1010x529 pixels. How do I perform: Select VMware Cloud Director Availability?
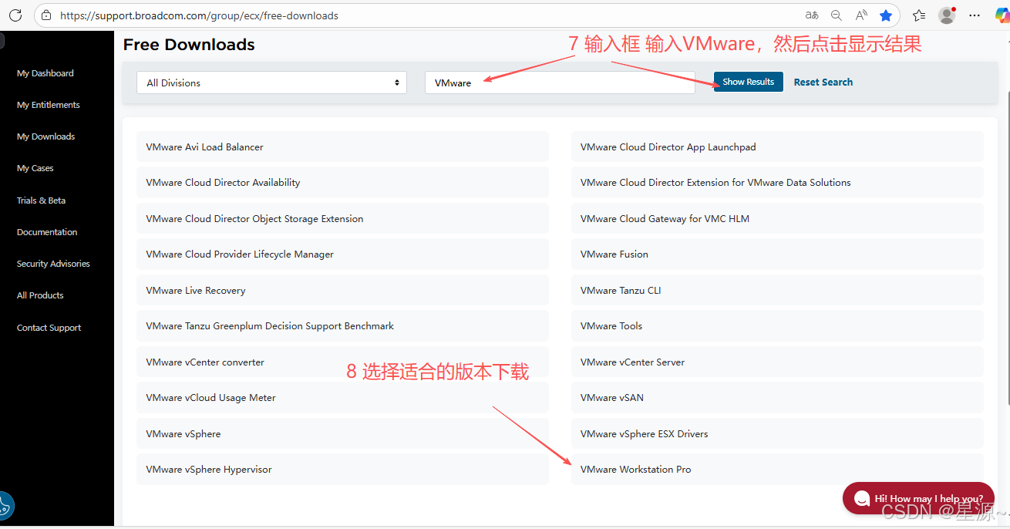coord(342,183)
